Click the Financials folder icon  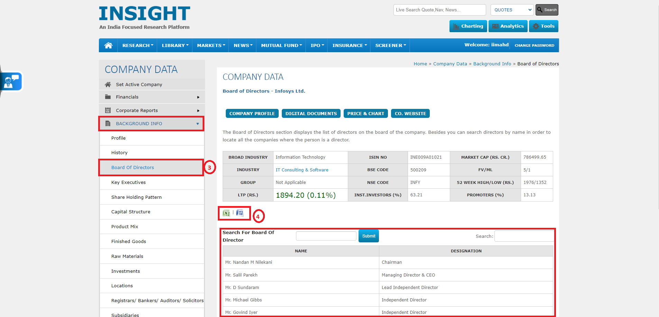[x=108, y=97]
